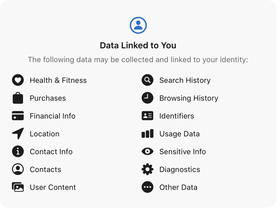Screen dimensions: 280x210
Task: Click the Browsing History label text
Action: coord(189,98)
